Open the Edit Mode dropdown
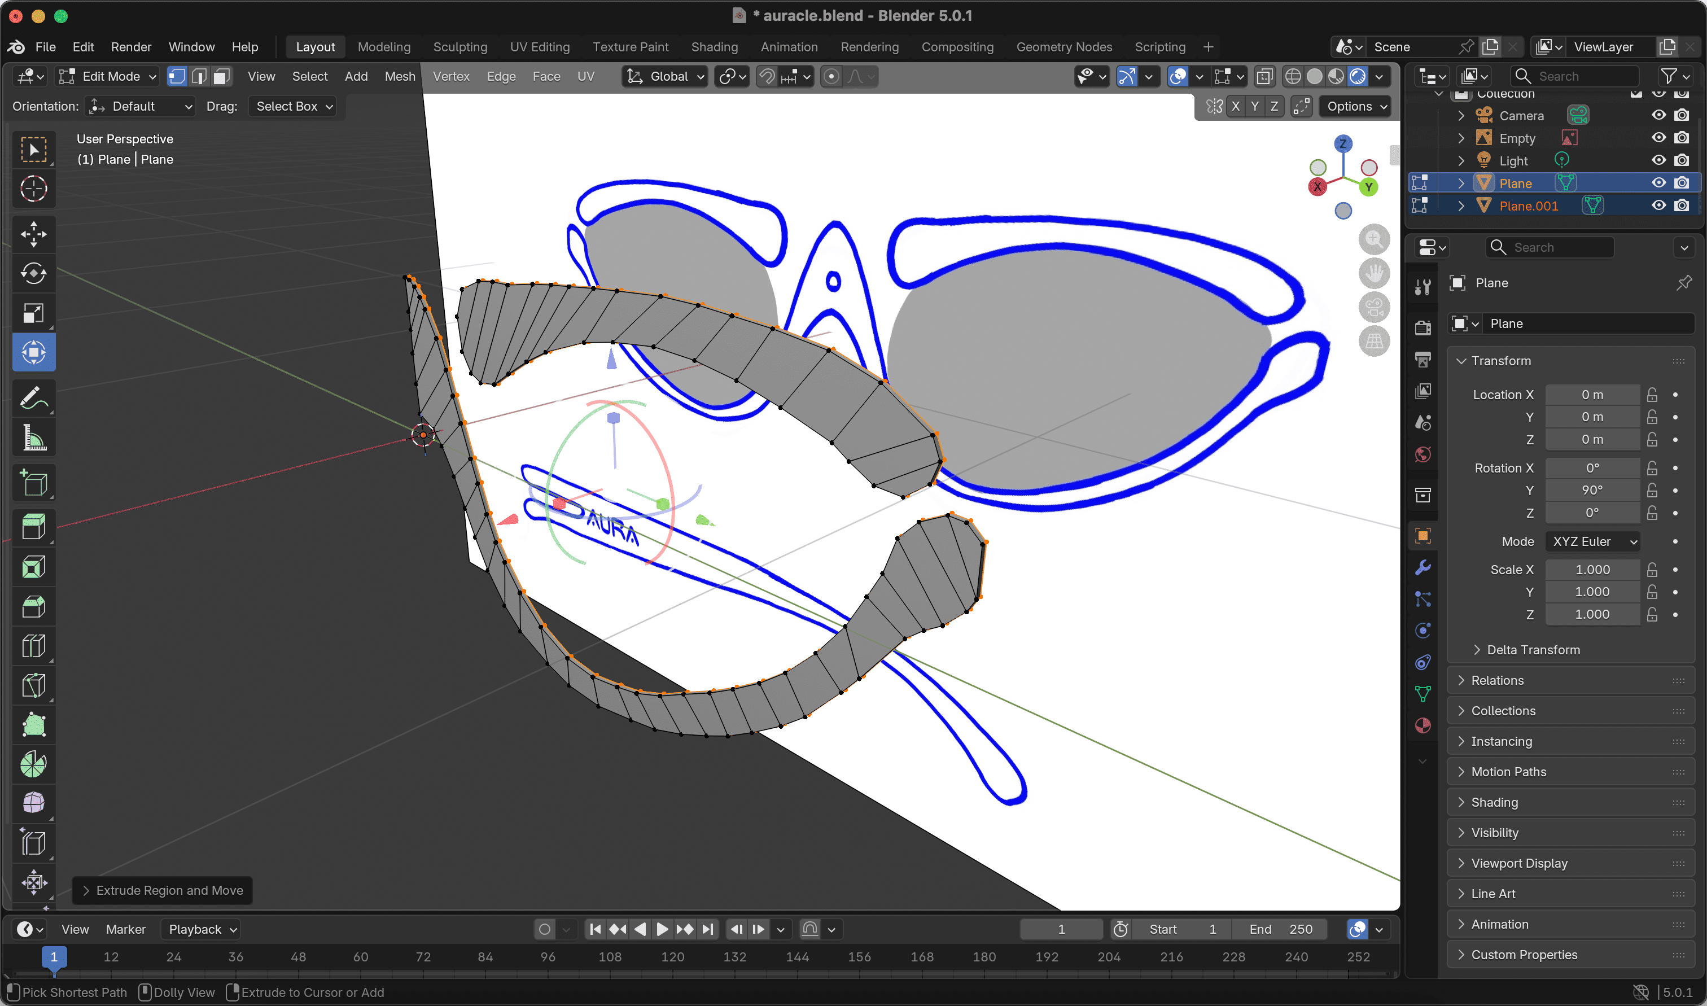The height and width of the screenshot is (1006, 1707). [x=108, y=77]
